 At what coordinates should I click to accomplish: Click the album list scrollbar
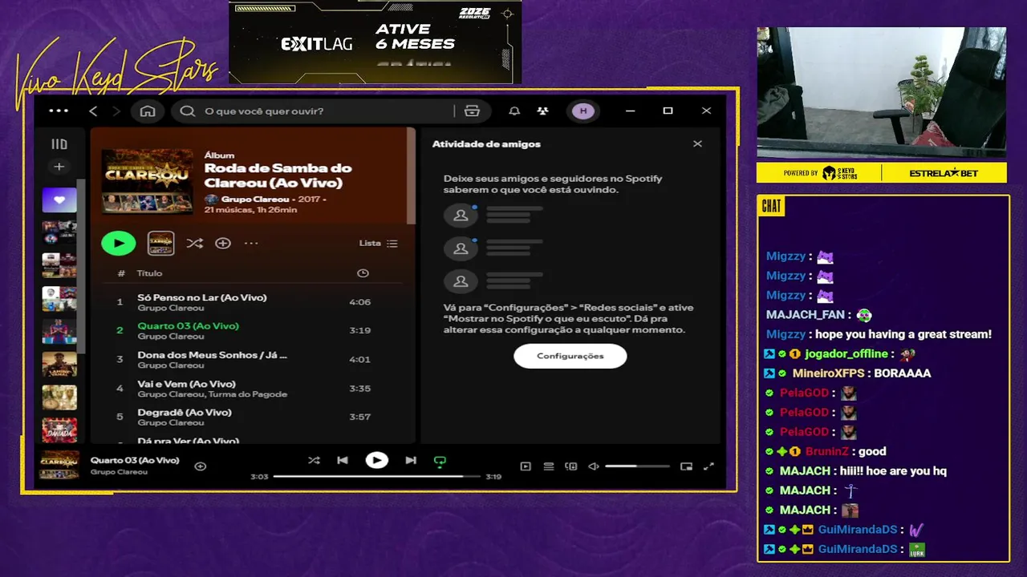412,176
